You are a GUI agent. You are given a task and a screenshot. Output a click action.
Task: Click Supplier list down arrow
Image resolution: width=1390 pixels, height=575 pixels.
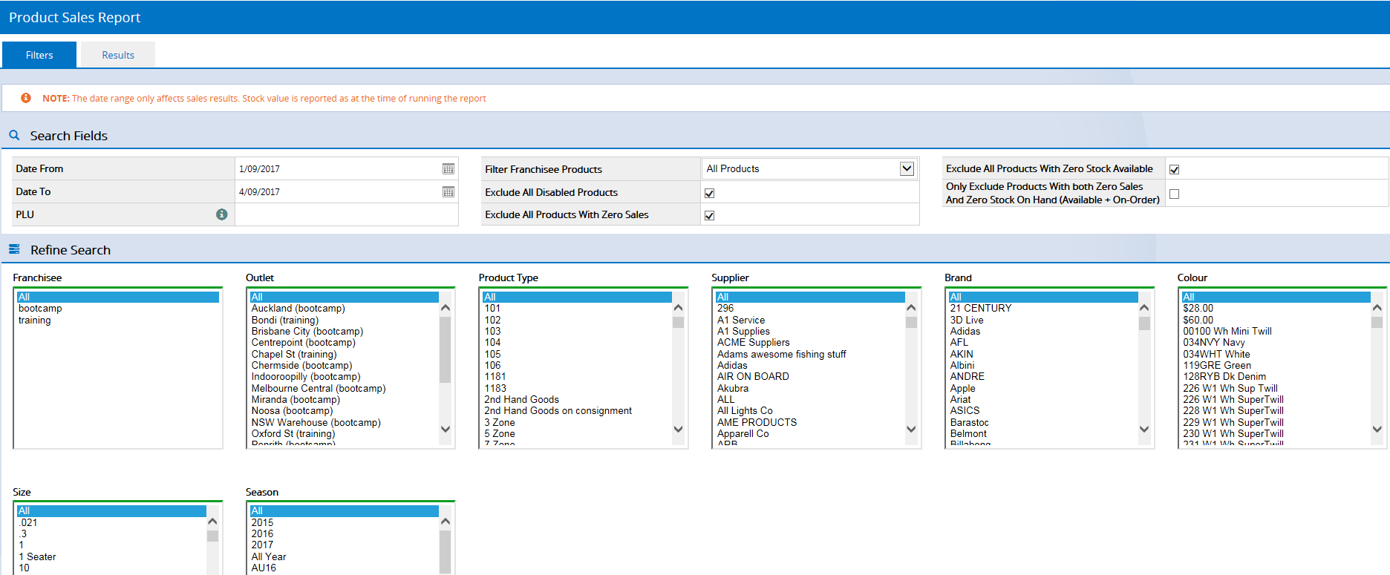tap(911, 429)
